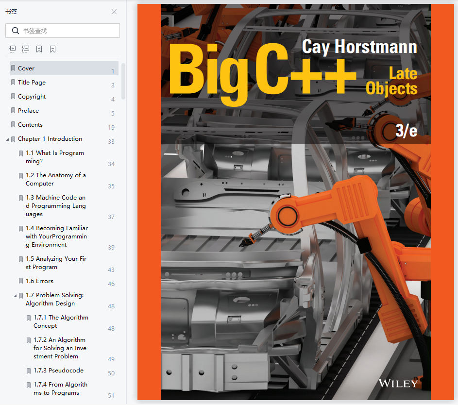Click bookmark icon beside Cover
This screenshot has width=458, height=405.
13,68
